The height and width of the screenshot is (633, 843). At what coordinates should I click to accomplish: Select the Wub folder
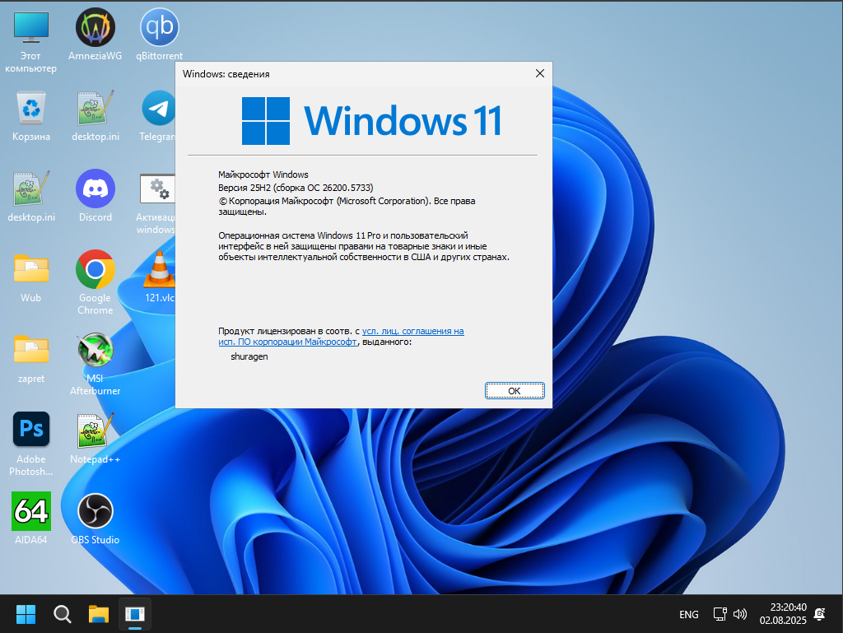(31, 277)
